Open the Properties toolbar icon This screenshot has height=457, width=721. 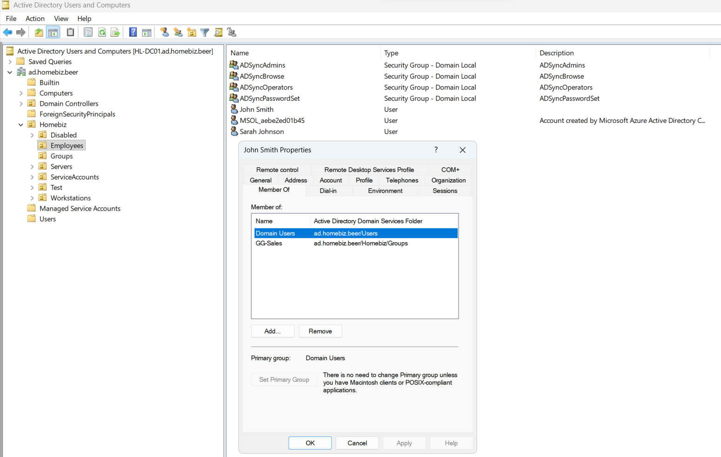click(88, 32)
